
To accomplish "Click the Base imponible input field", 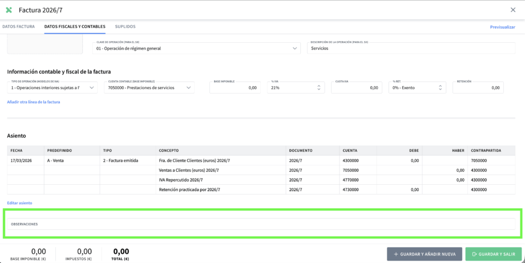I will click(x=235, y=88).
